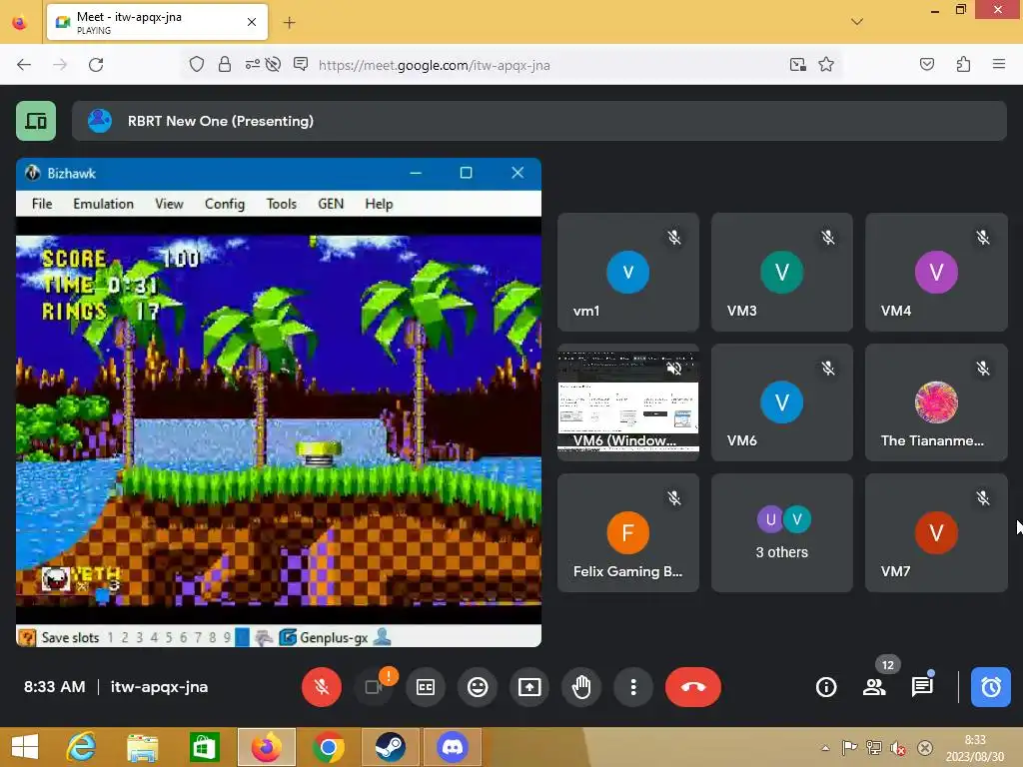Select the VM7 participant tile
1023x767 pixels.
(936, 533)
